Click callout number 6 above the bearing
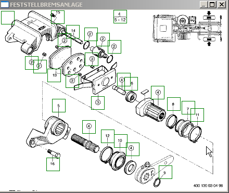229x193 pixels. point(131,84)
